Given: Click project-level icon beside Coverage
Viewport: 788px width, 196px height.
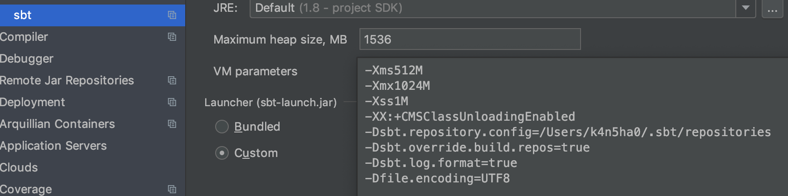Looking at the screenshot, I should tap(172, 189).
